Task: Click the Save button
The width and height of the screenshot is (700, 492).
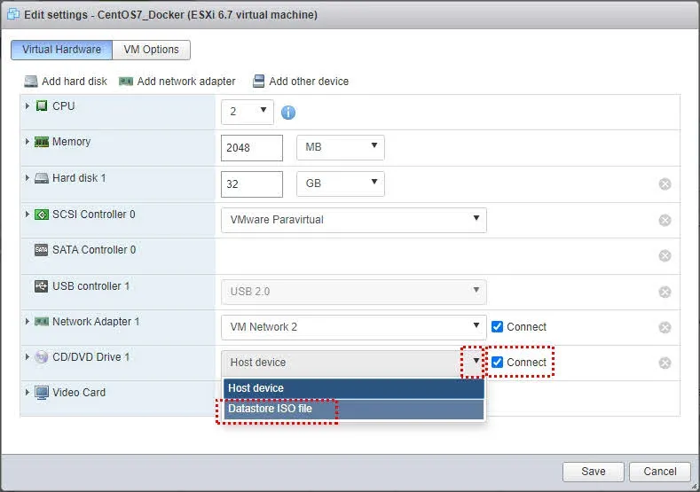Action: [x=594, y=472]
